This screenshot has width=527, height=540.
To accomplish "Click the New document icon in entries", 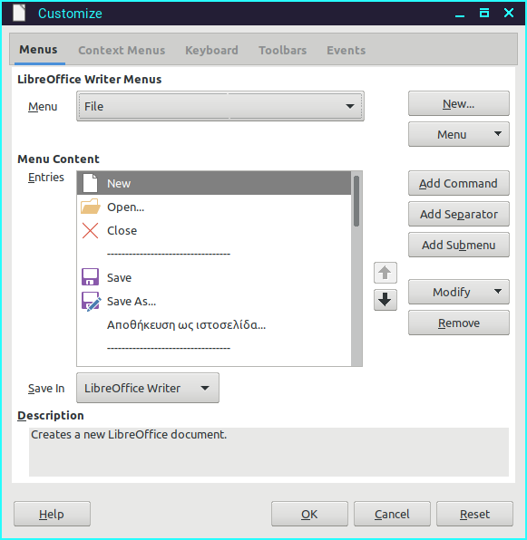I will pos(91,183).
